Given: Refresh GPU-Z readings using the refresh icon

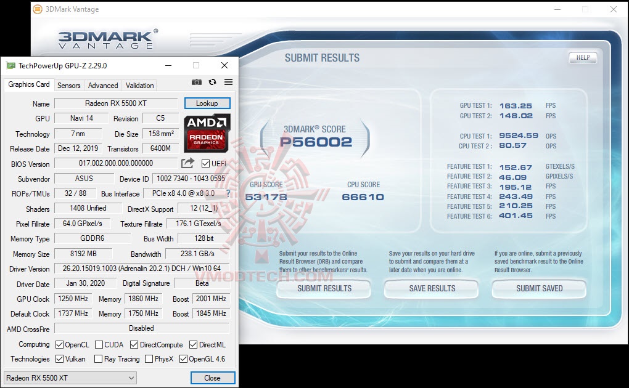Looking at the screenshot, I should pos(212,81).
